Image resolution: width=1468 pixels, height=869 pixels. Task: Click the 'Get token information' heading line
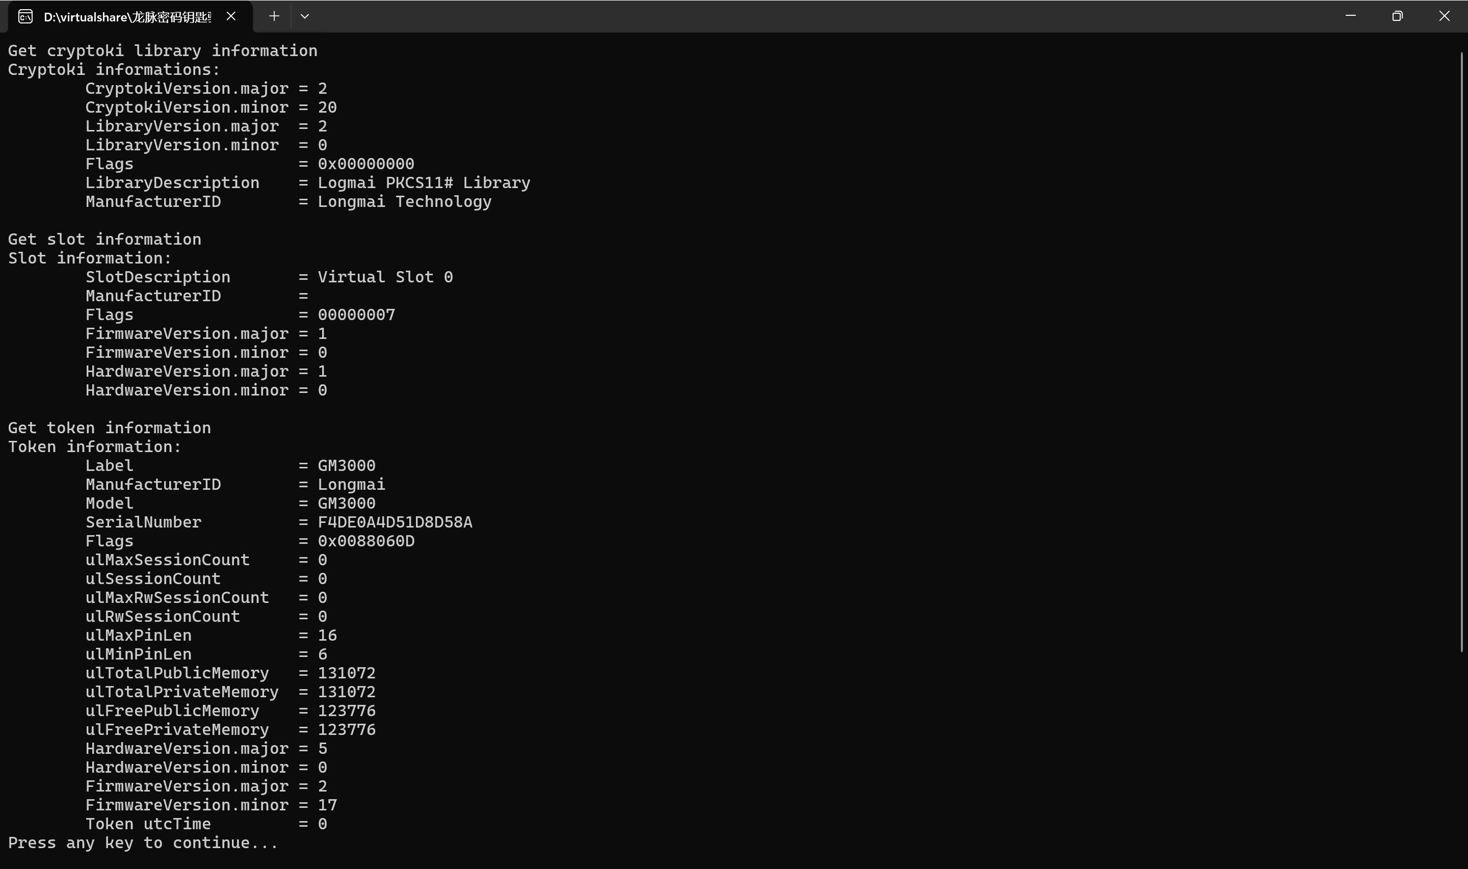click(x=110, y=428)
